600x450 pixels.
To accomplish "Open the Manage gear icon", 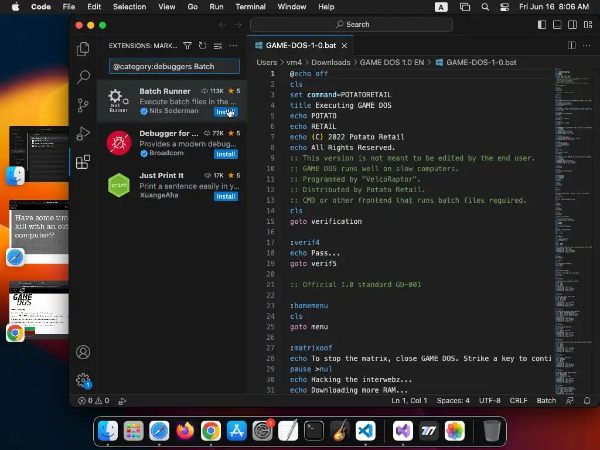I will point(83,380).
